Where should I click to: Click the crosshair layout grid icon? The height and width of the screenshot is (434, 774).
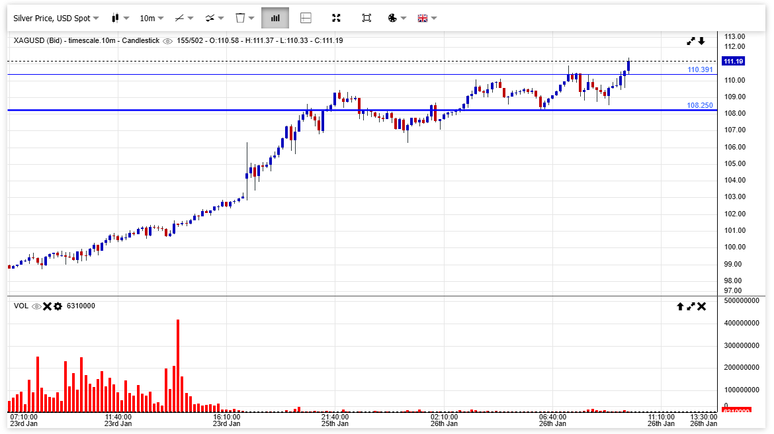tap(306, 18)
